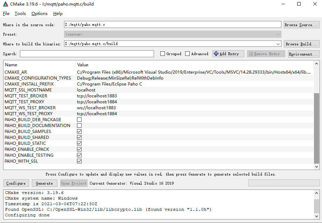This screenshot has width=322, height=223.
Task: Select the PAHO_ENABLE_TESTING entry name
Action: coord(29,155)
